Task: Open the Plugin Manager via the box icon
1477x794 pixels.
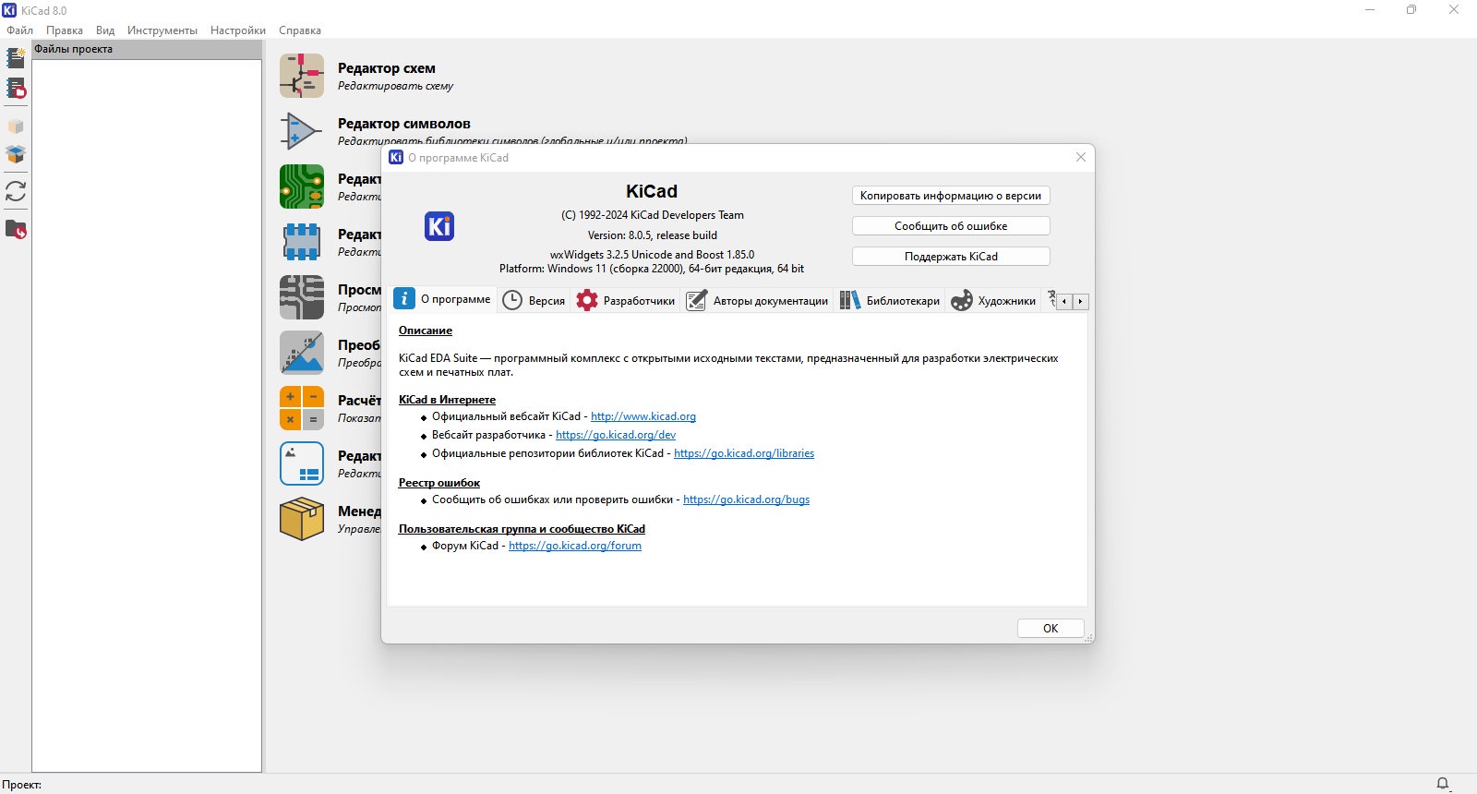Action: point(302,519)
